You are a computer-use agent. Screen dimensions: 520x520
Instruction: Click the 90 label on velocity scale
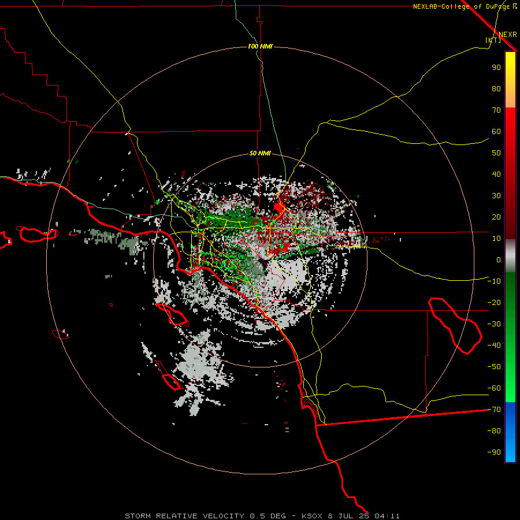point(496,68)
